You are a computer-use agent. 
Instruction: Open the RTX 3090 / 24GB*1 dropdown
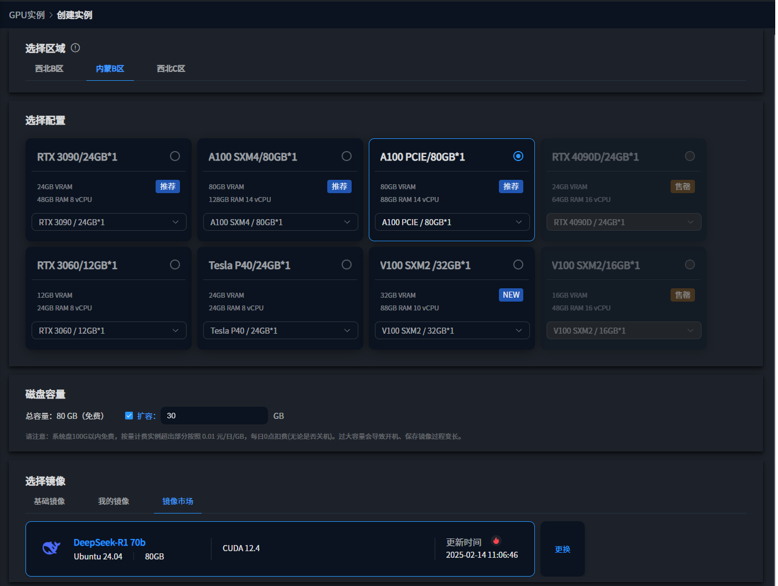109,222
